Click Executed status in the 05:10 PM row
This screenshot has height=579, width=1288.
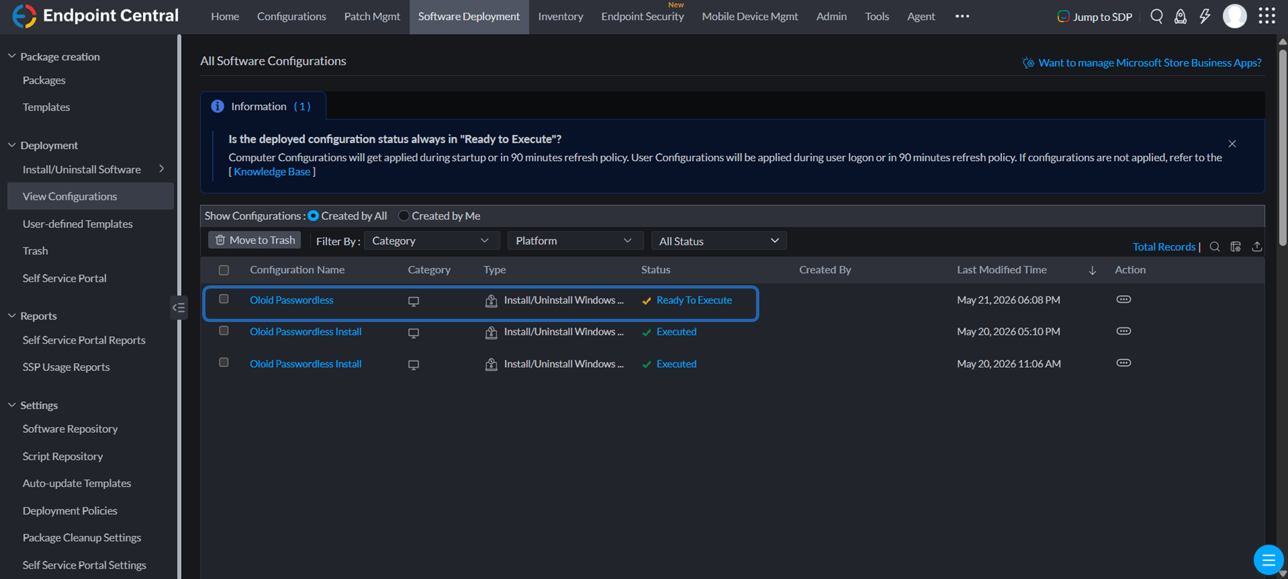pyautogui.click(x=676, y=332)
